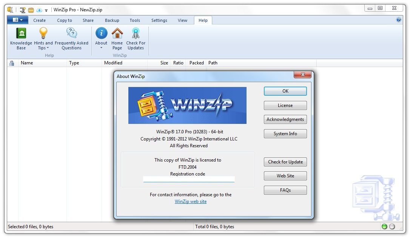This screenshot has height=238, width=410.
Task: Click the Check for Update button
Action: tap(285, 162)
